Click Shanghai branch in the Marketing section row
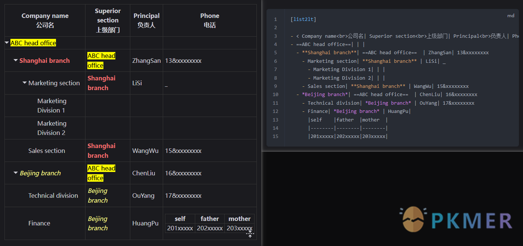Viewport: 523px width, 246px height. pyautogui.click(x=102, y=83)
